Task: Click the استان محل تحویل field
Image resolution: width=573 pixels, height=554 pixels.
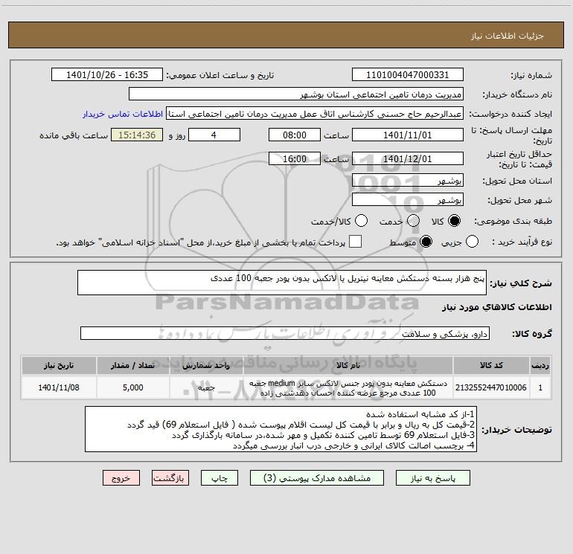Action: click(x=408, y=181)
